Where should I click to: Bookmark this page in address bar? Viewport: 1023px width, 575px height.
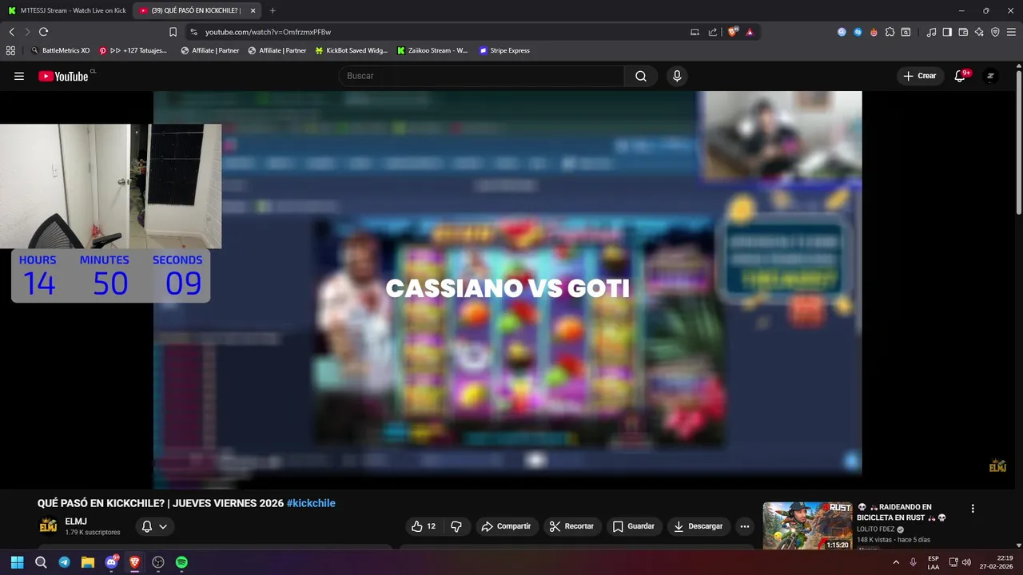173,32
